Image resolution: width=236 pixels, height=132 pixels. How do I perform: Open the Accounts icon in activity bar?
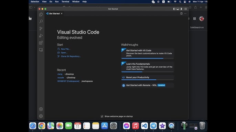coord(41,109)
